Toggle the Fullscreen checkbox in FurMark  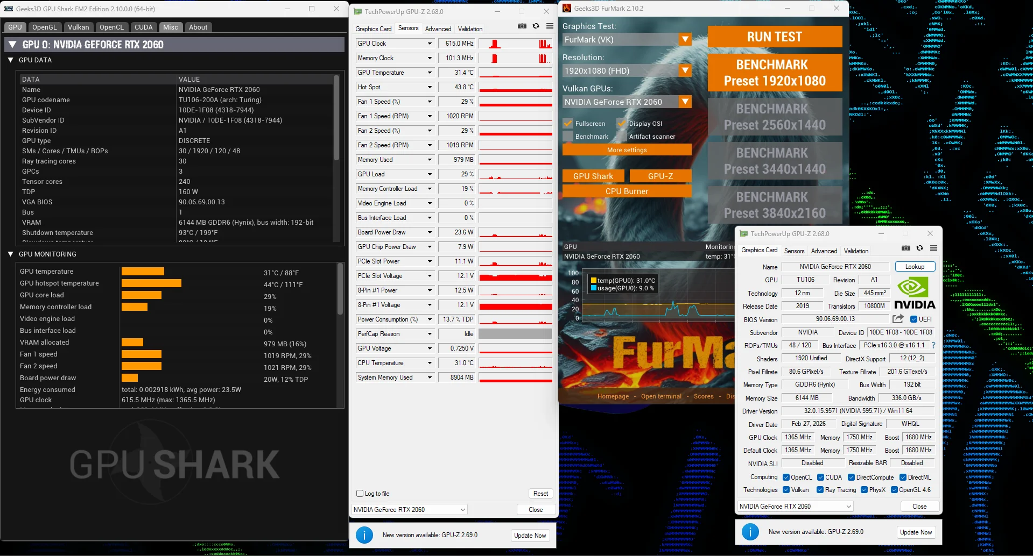click(568, 124)
